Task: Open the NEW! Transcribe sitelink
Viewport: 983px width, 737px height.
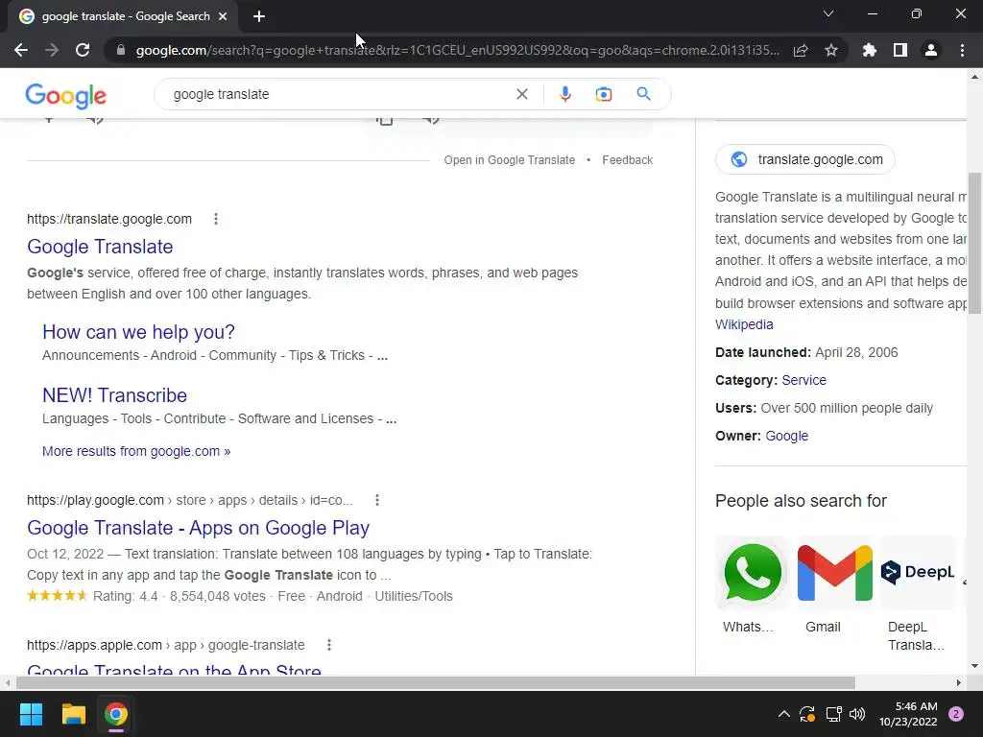Action: pyautogui.click(x=115, y=394)
